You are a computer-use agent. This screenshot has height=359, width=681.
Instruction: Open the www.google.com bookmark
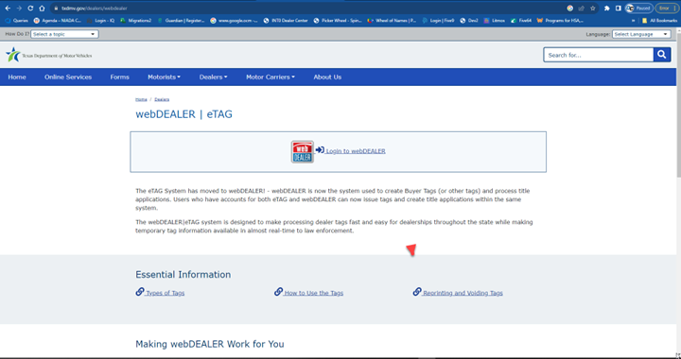pyautogui.click(x=234, y=21)
